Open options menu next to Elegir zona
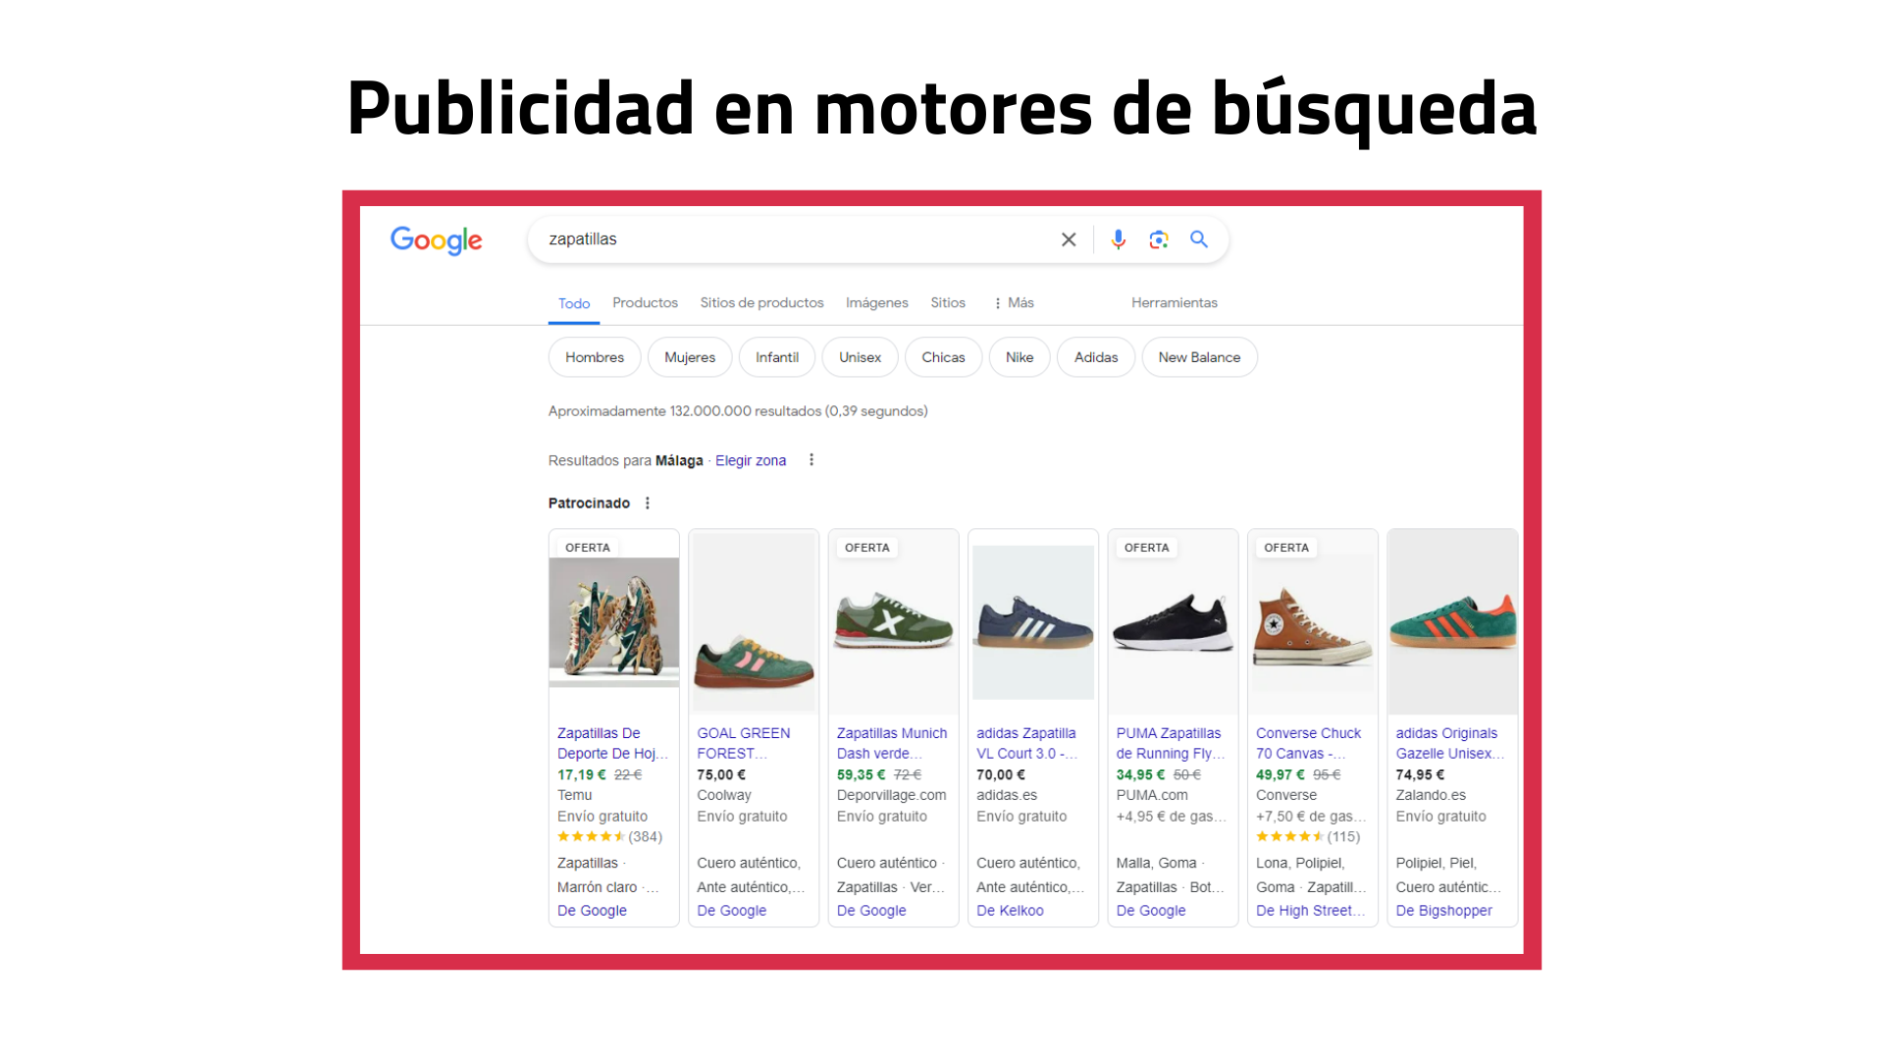Viewport: 1884px width, 1060px height. (x=811, y=460)
